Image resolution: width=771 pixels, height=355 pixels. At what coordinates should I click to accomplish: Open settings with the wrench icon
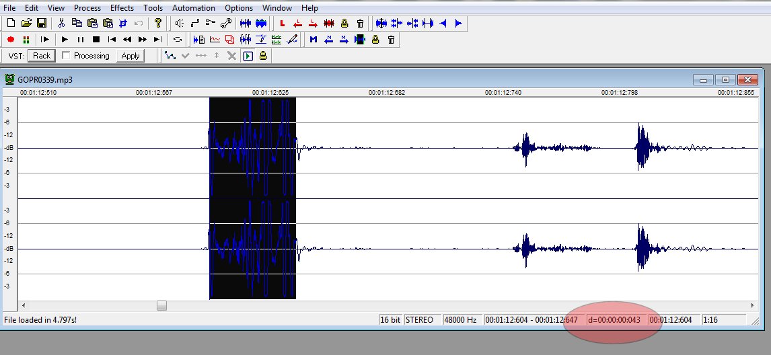click(226, 23)
